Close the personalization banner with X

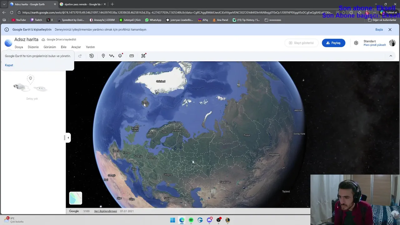[x=390, y=29]
